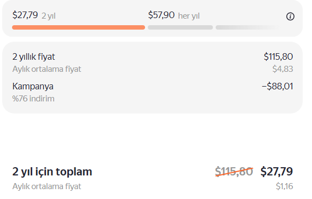312x199 pixels.
Task: Click Aylık ortalama fiyat under 2 yıllık fiyat
Action: 47,69
